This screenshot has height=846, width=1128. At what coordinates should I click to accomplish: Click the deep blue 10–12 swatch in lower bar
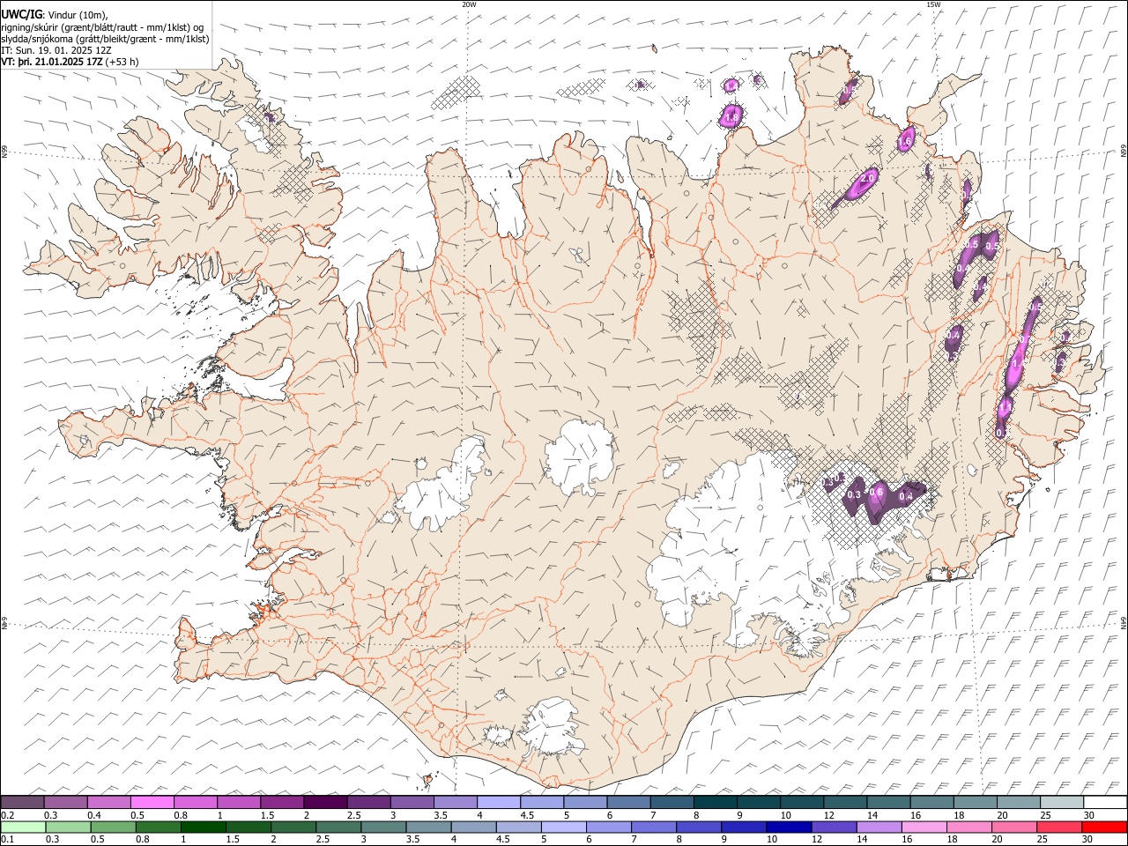[x=789, y=827]
